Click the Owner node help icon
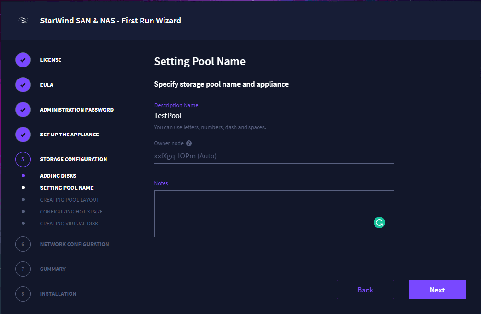Screen dimensions: 481x314 189,143
